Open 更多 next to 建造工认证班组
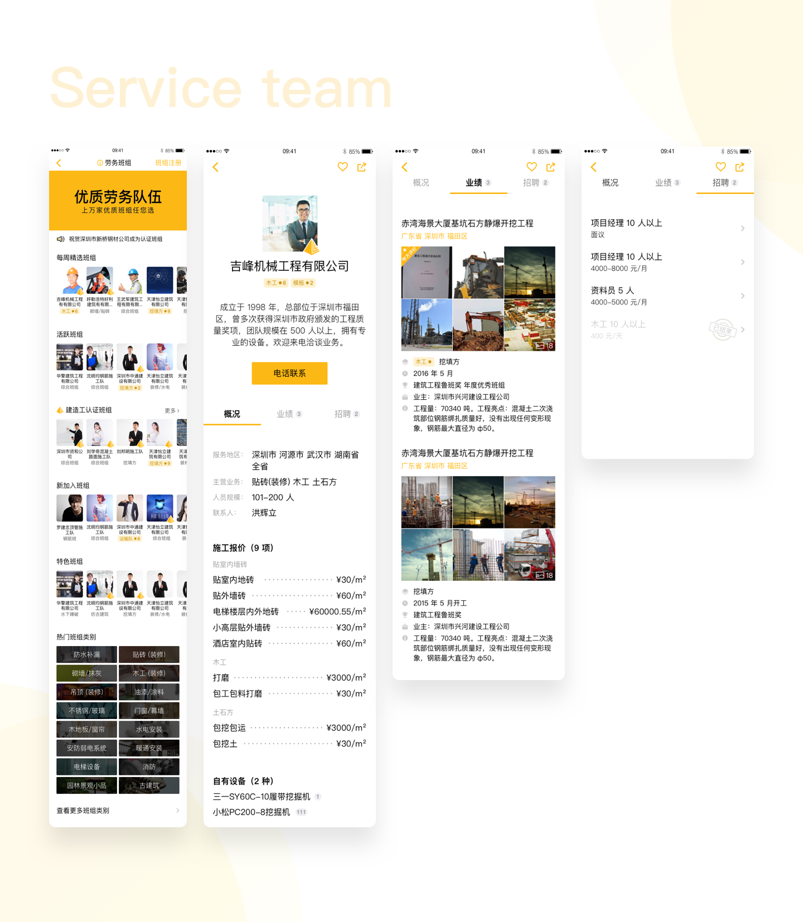 (x=172, y=410)
